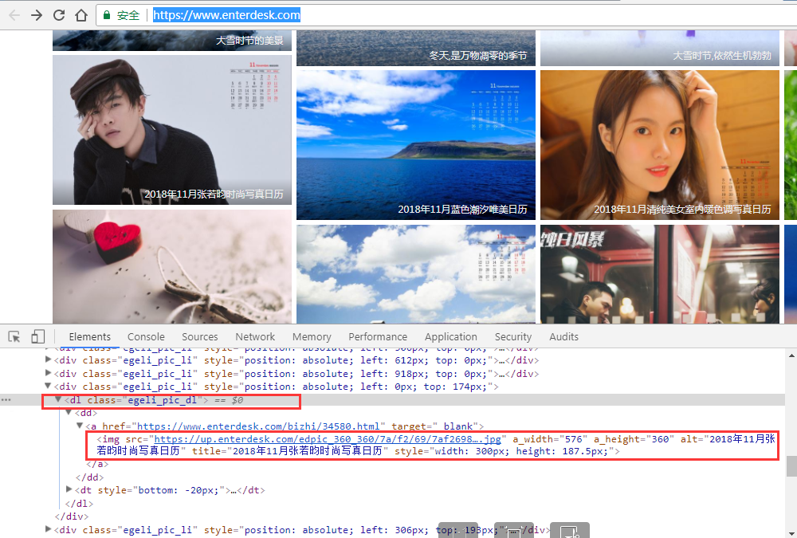Open the 烈日风暴 movie wallpaper thumbnail
The width and height of the screenshot is (797, 538).
[660, 274]
